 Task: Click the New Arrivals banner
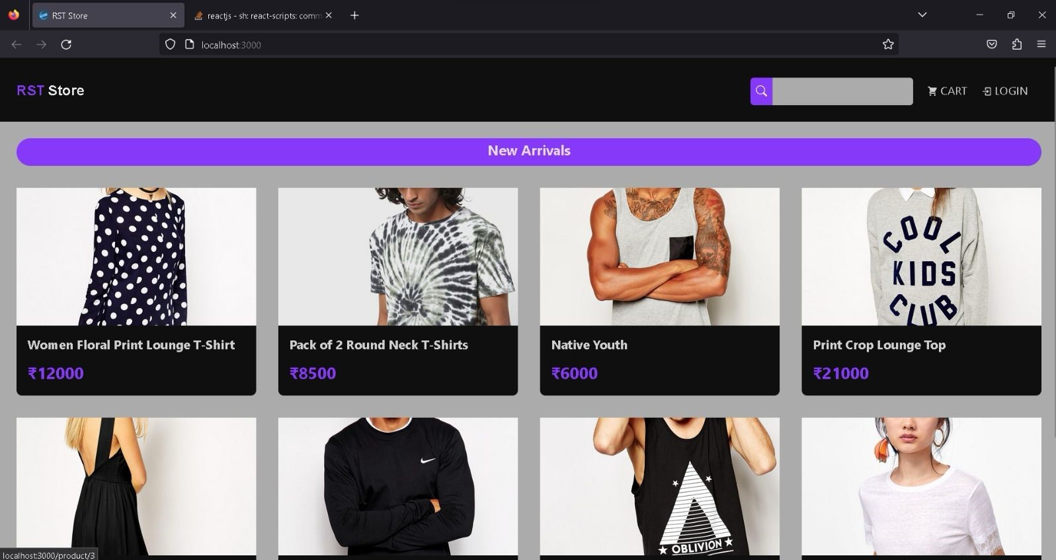tap(528, 151)
